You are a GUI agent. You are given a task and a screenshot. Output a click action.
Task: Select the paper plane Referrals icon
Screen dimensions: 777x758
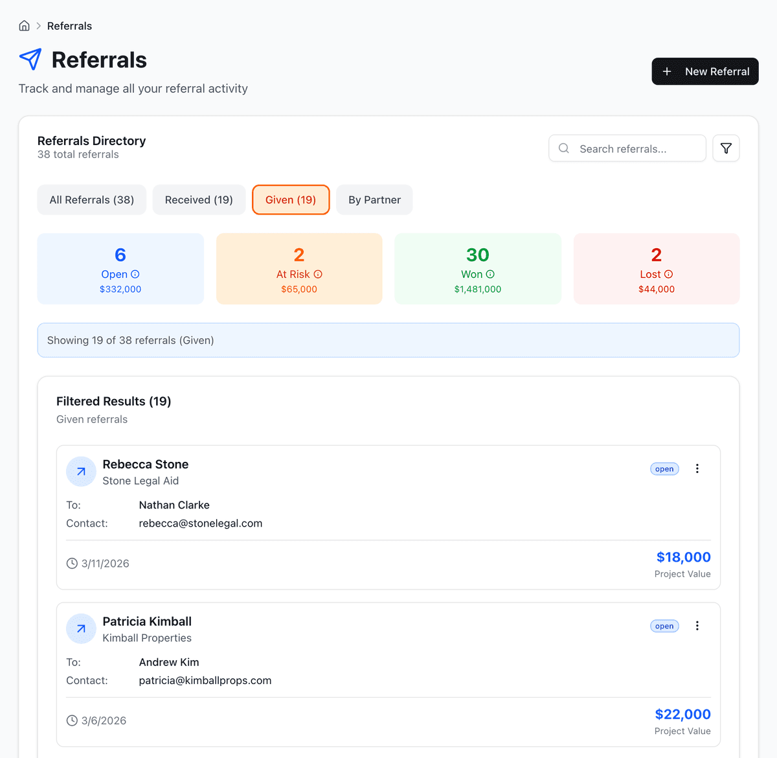30,59
